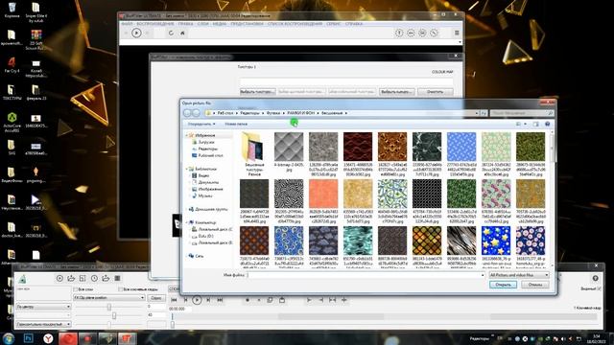Open the Windows Start button
614x345 pixels.
(9, 338)
